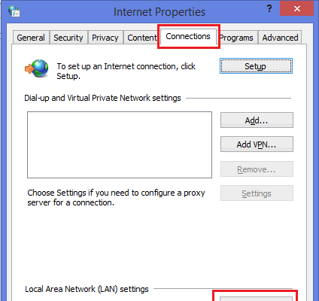Click the question mark help icon
The image size is (319, 301).
pos(269,9)
